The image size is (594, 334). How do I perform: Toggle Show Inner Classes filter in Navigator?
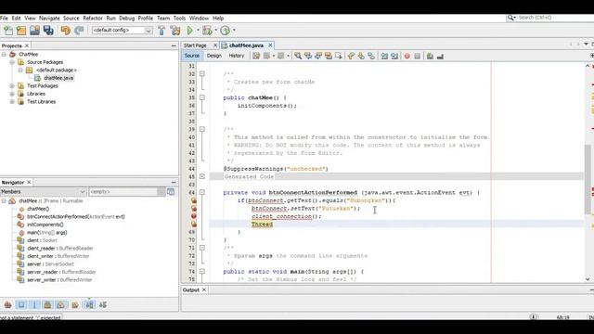(60, 305)
